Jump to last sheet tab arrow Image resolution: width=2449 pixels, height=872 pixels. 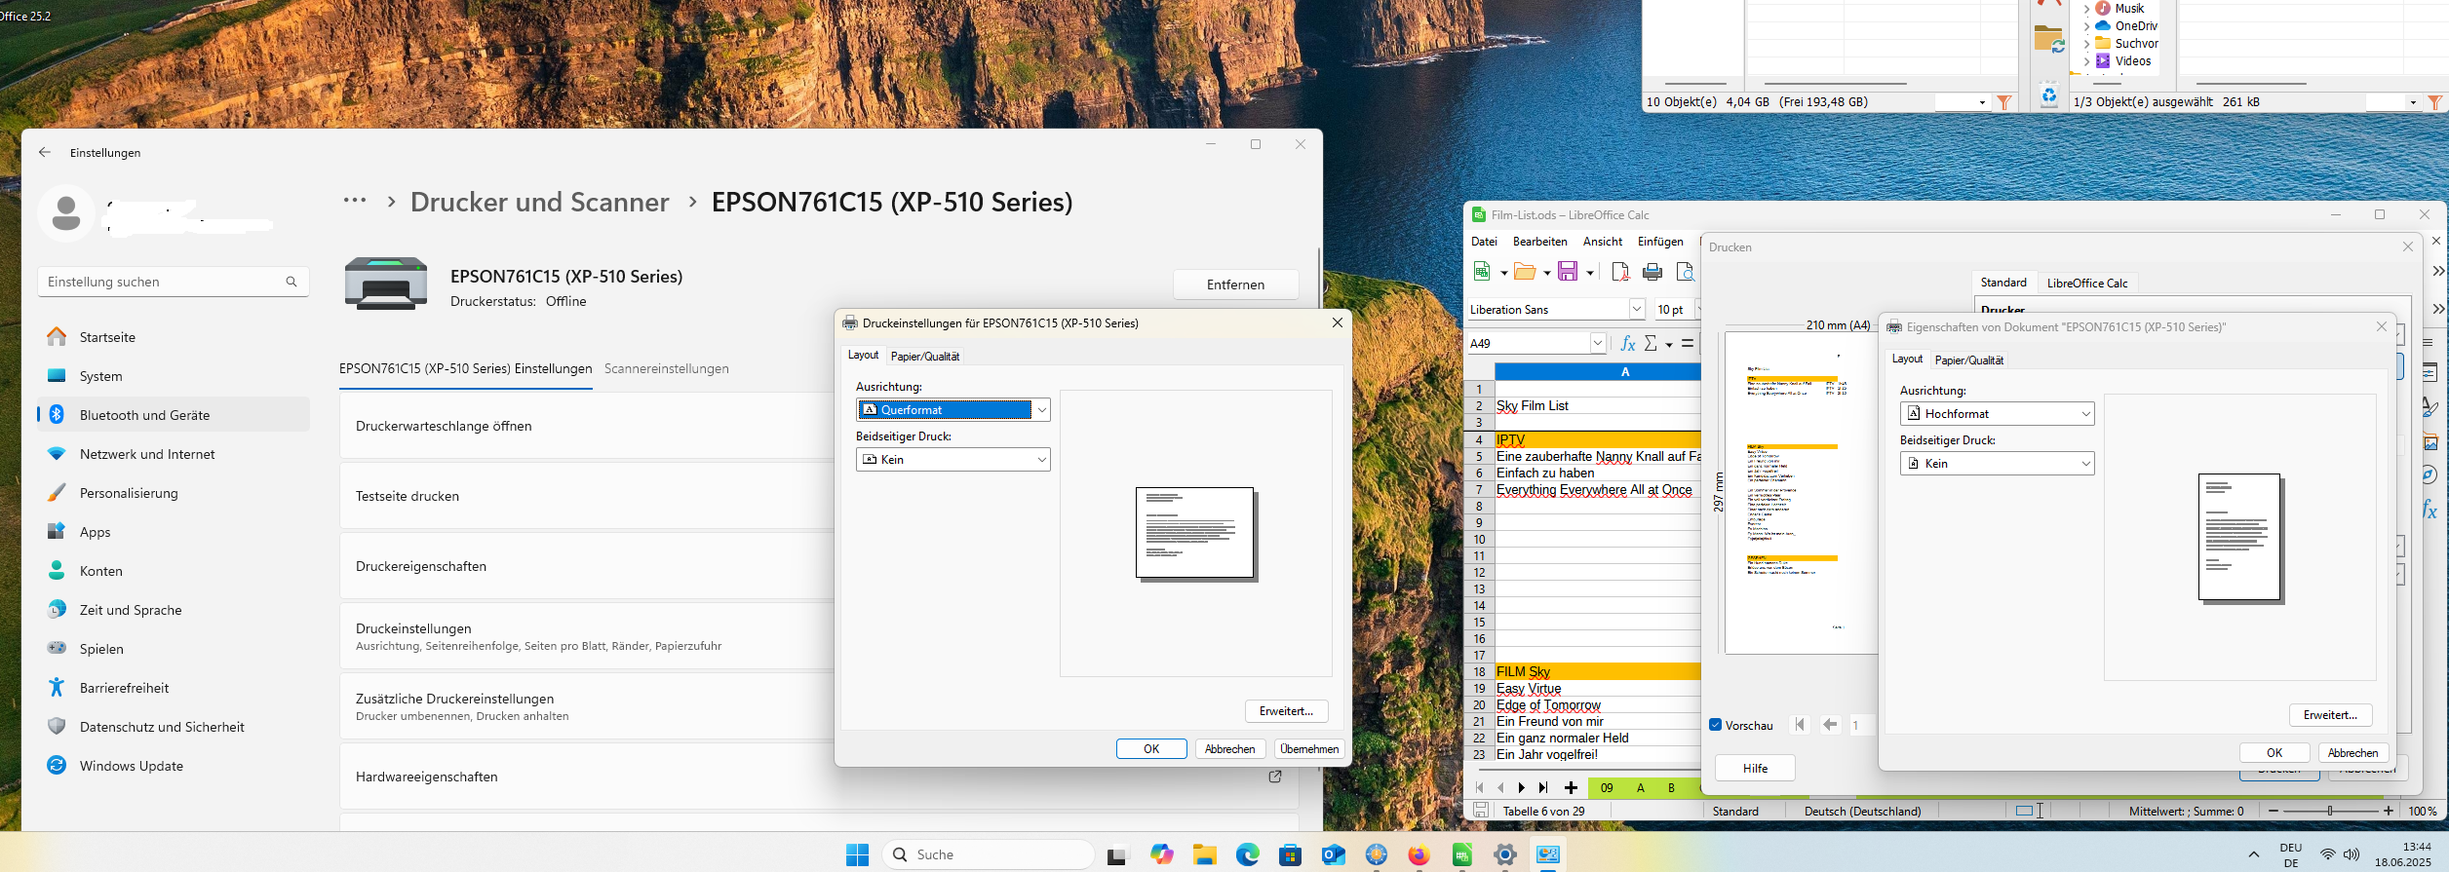click(1543, 787)
